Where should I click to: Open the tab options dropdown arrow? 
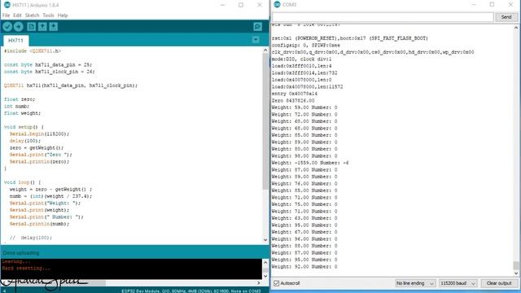click(x=256, y=40)
